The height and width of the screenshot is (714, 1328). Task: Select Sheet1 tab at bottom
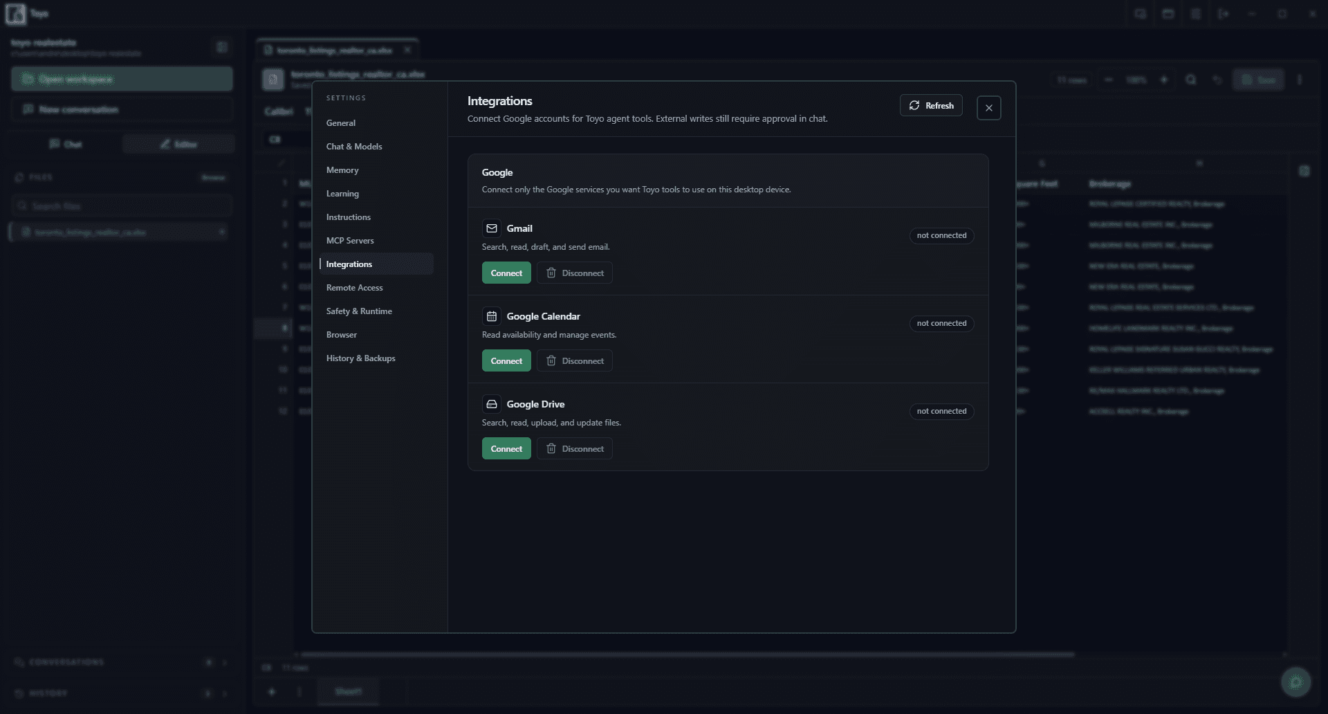[348, 691]
